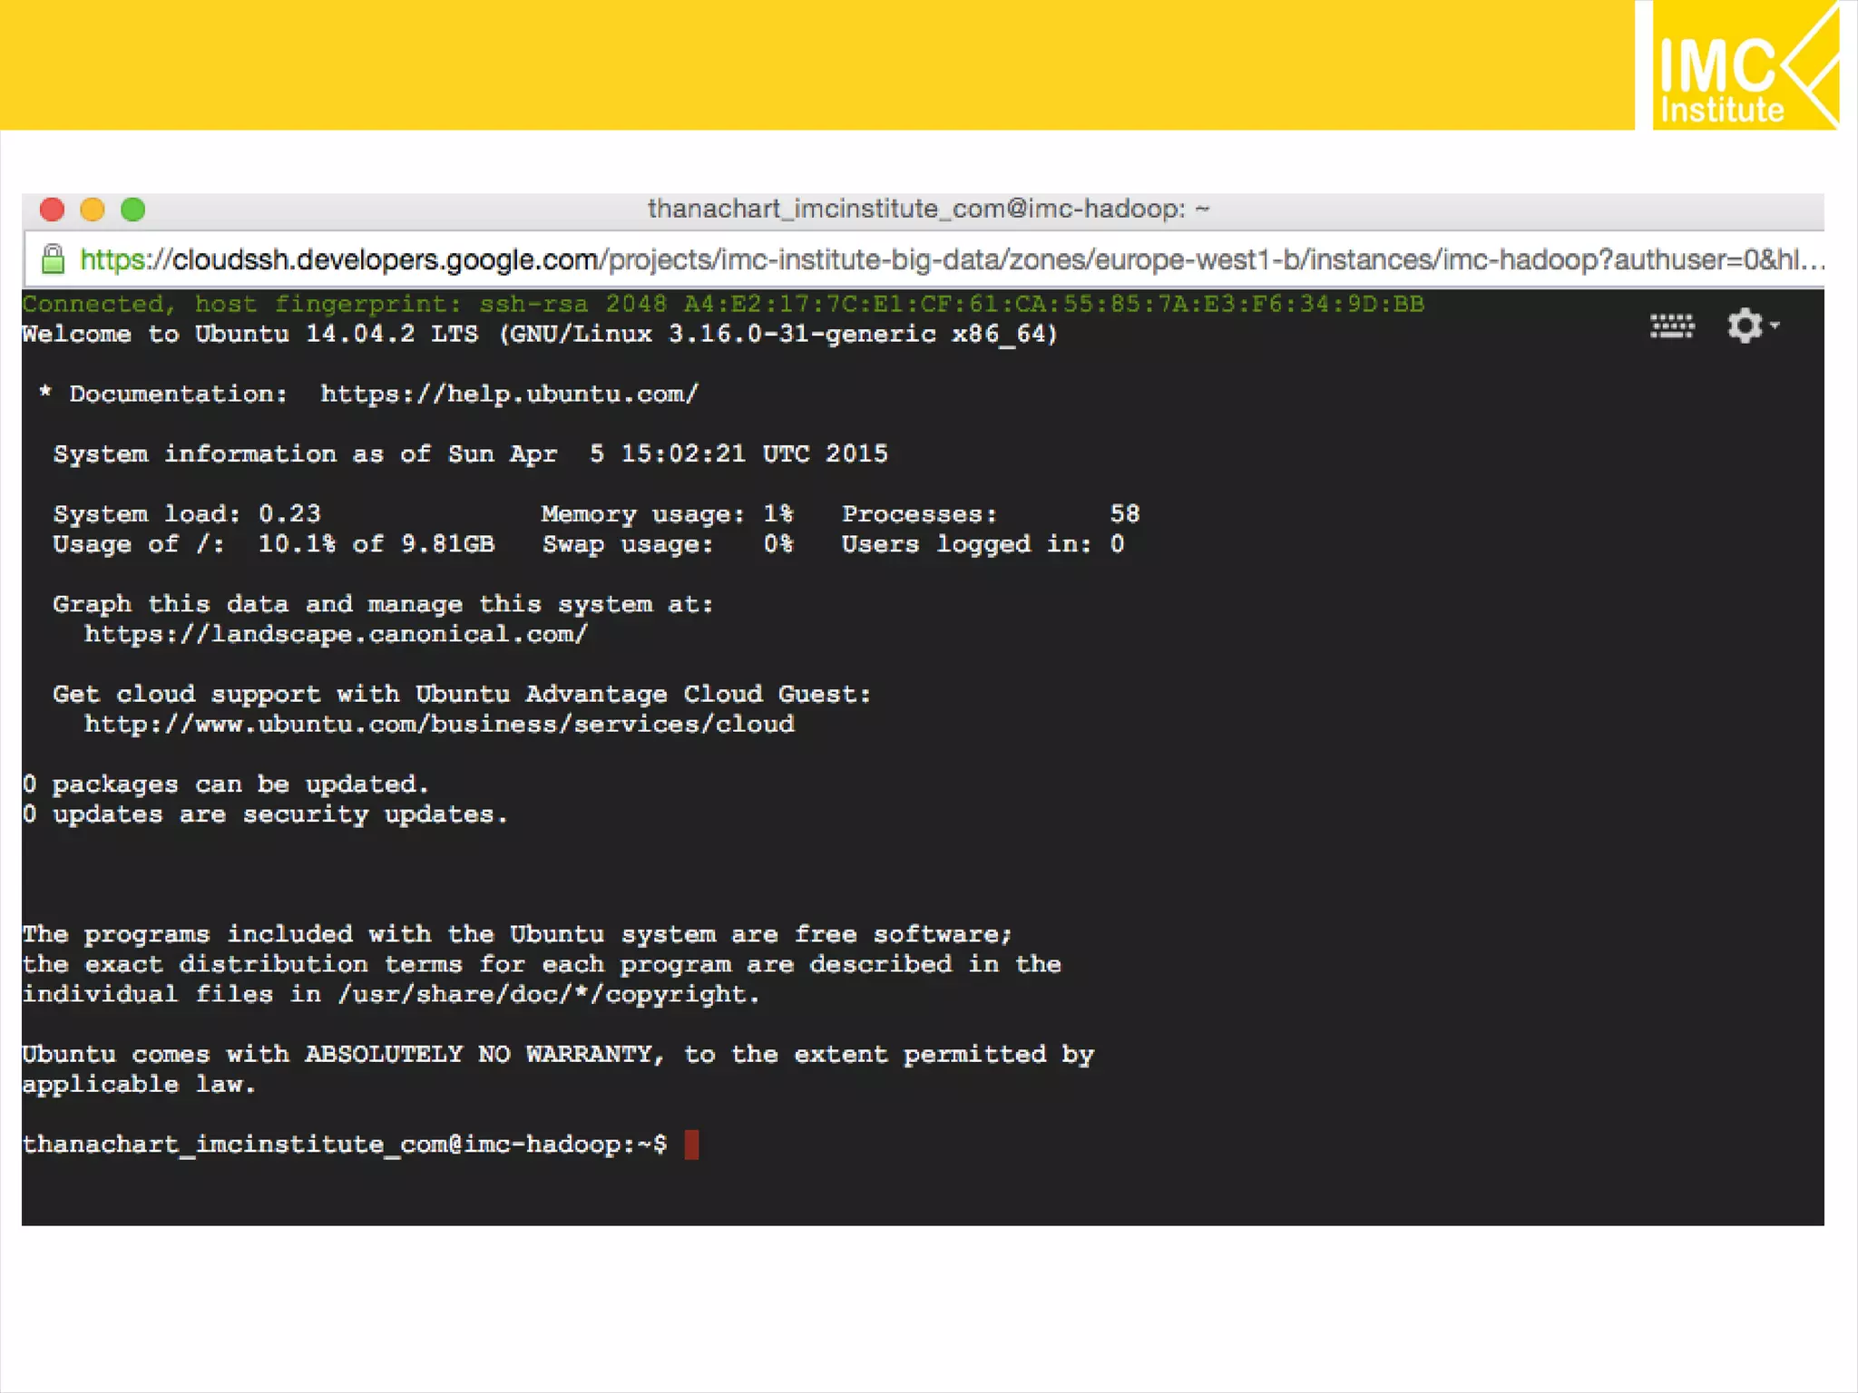Click the 'Welcome to Ubuntu 14.04.2 LTS' line

pyautogui.click(x=540, y=335)
